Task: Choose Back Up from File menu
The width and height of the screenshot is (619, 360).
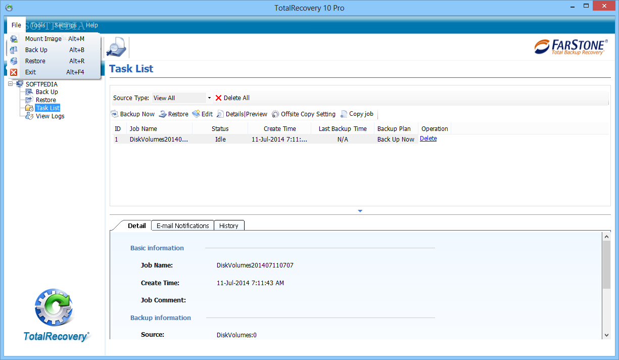Action: click(x=55, y=50)
